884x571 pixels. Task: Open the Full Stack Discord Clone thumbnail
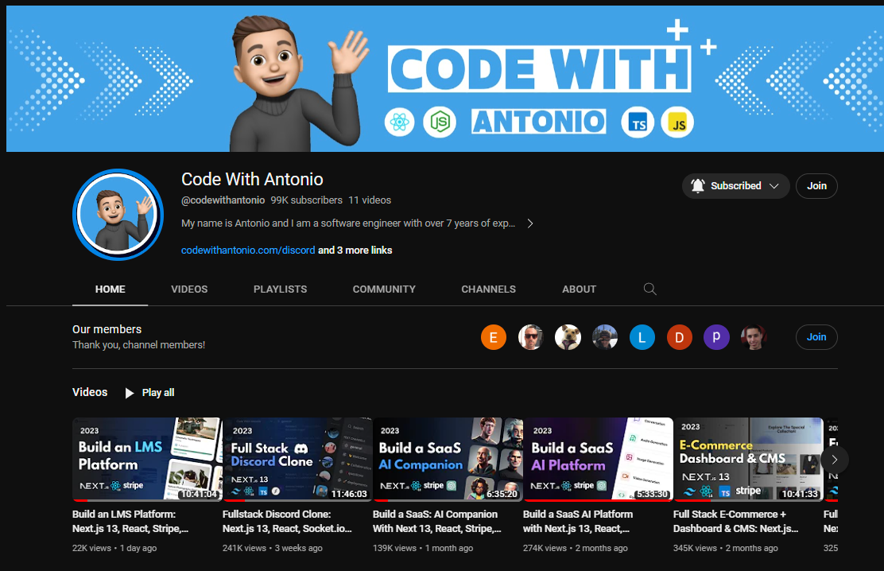[x=297, y=460]
